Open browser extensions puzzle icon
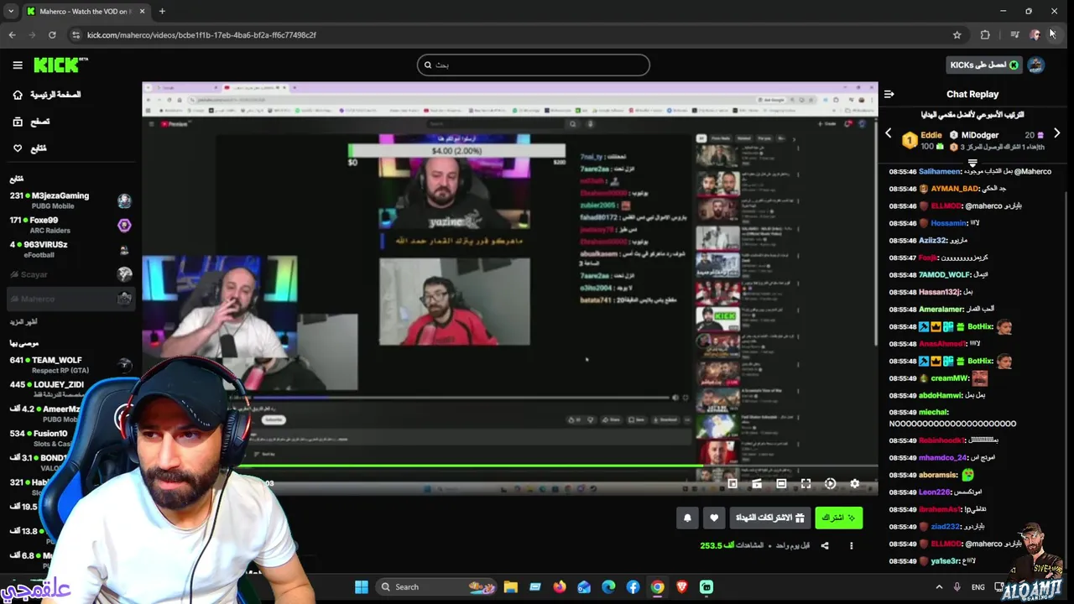The image size is (1074, 604). 985,34
